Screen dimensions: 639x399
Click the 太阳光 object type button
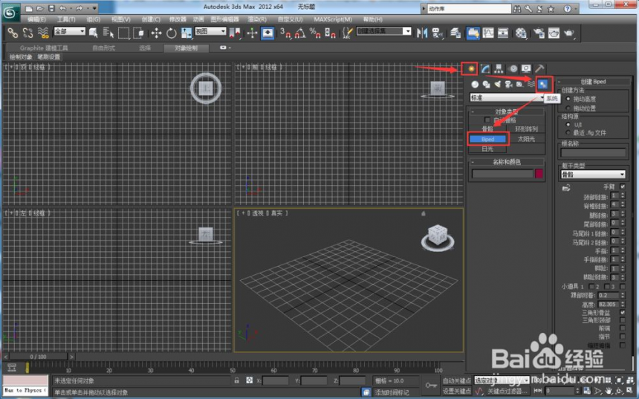tap(526, 139)
